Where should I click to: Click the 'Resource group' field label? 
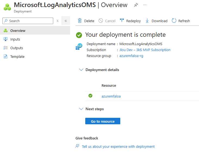[x=99, y=56]
